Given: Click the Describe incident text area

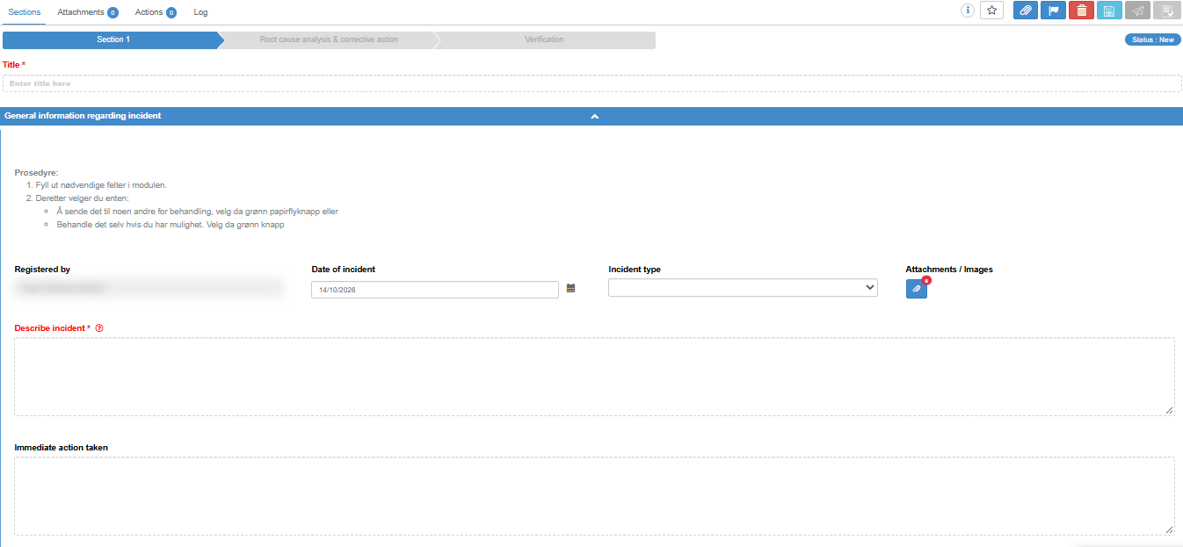Looking at the screenshot, I should point(594,377).
